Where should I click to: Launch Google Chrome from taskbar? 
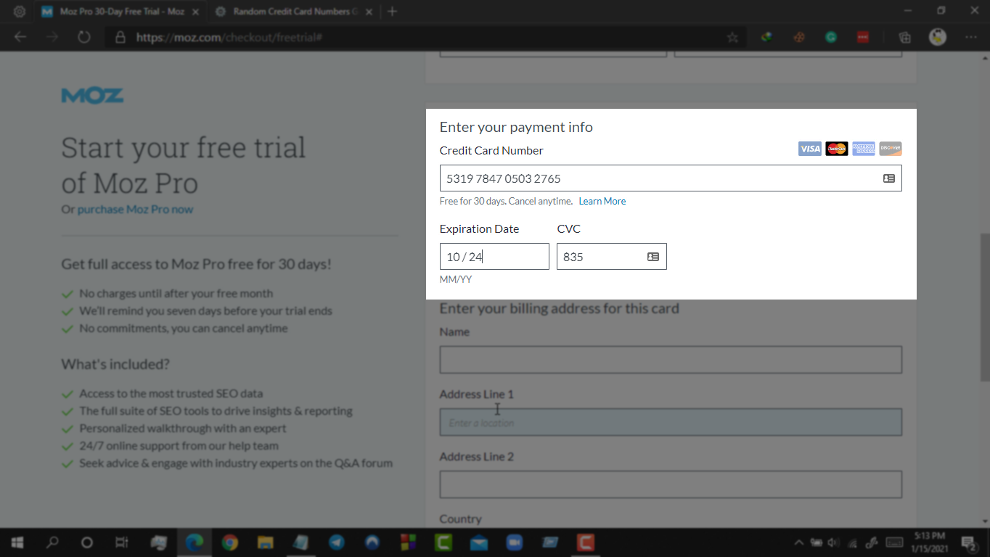coord(230,542)
